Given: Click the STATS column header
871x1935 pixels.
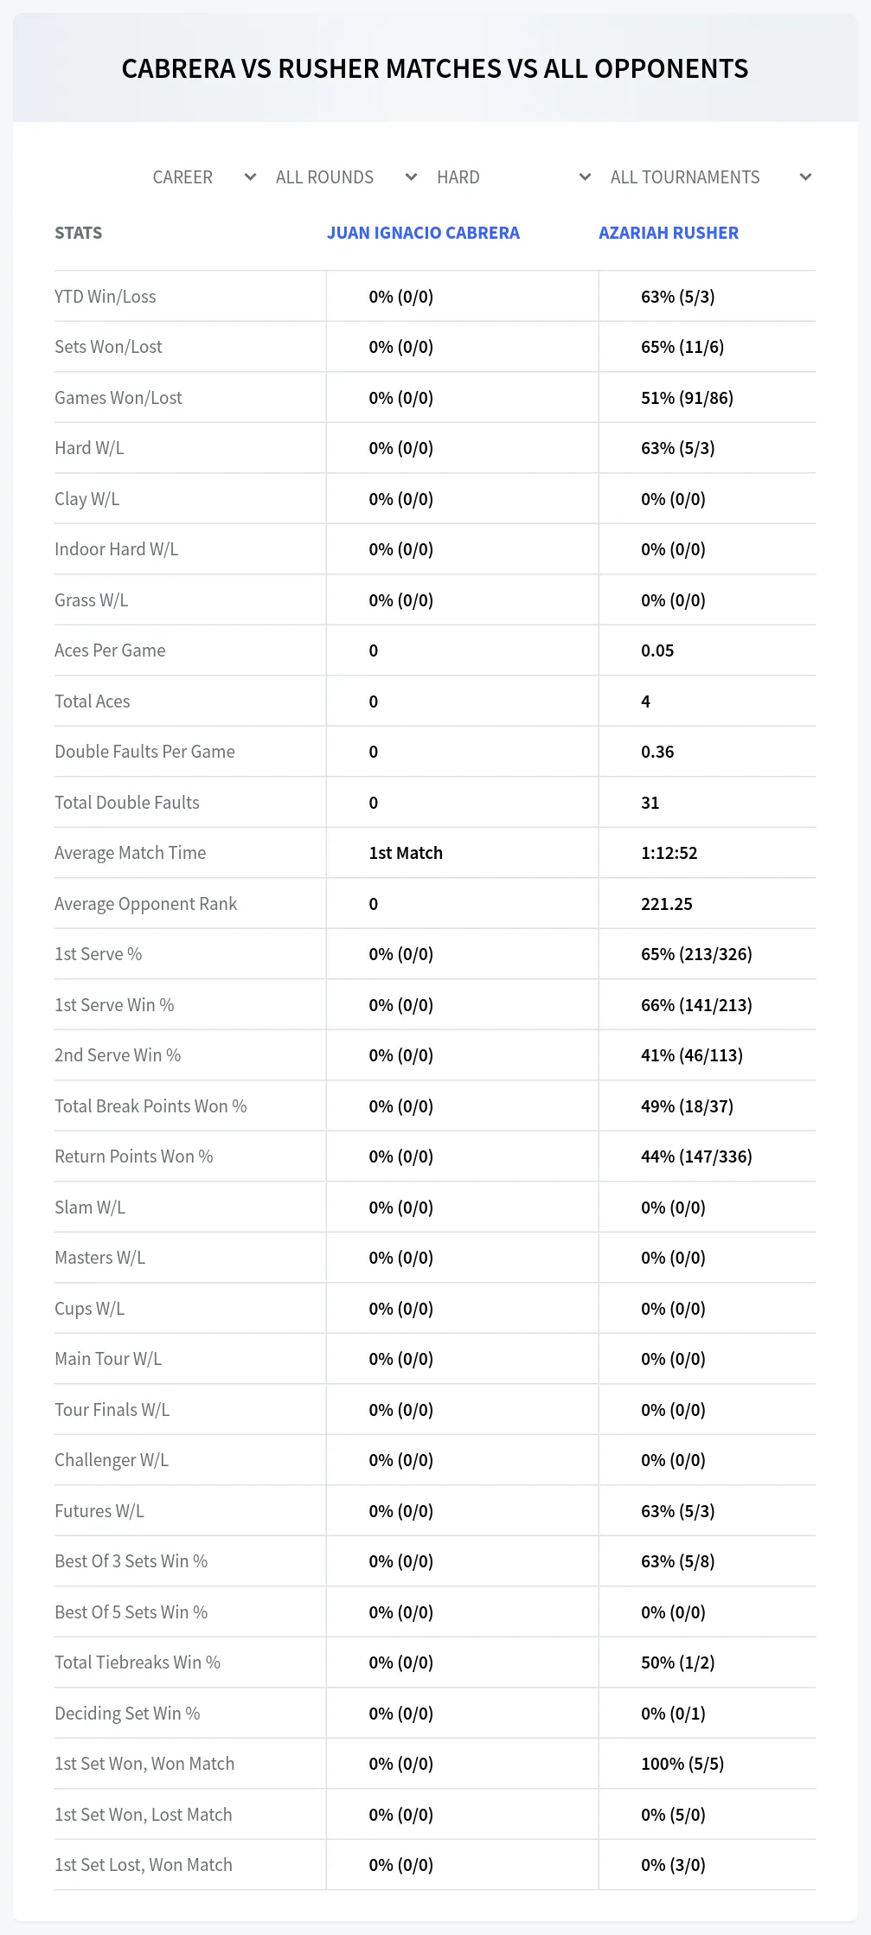Looking at the screenshot, I should point(79,233).
